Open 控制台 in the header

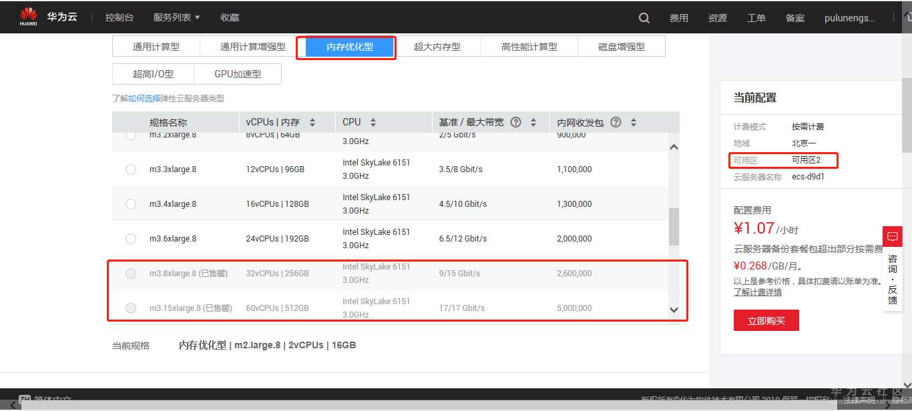tap(119, 18)
